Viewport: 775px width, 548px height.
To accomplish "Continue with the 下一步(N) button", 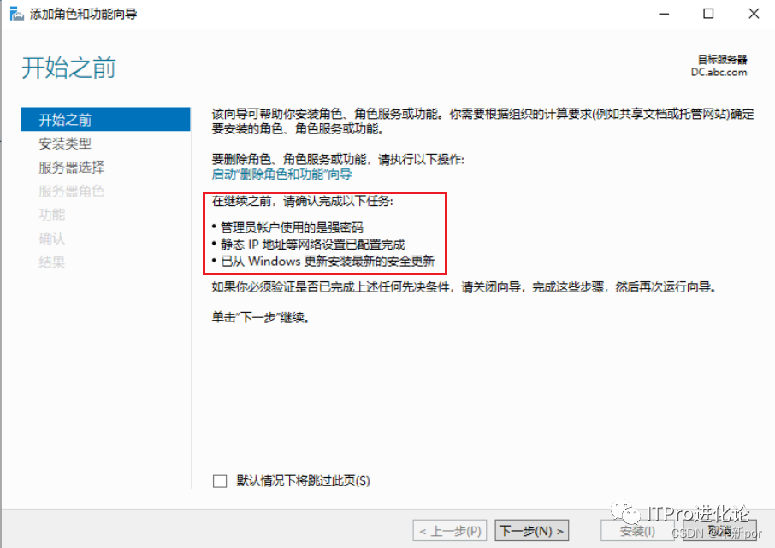I will 532,531.
